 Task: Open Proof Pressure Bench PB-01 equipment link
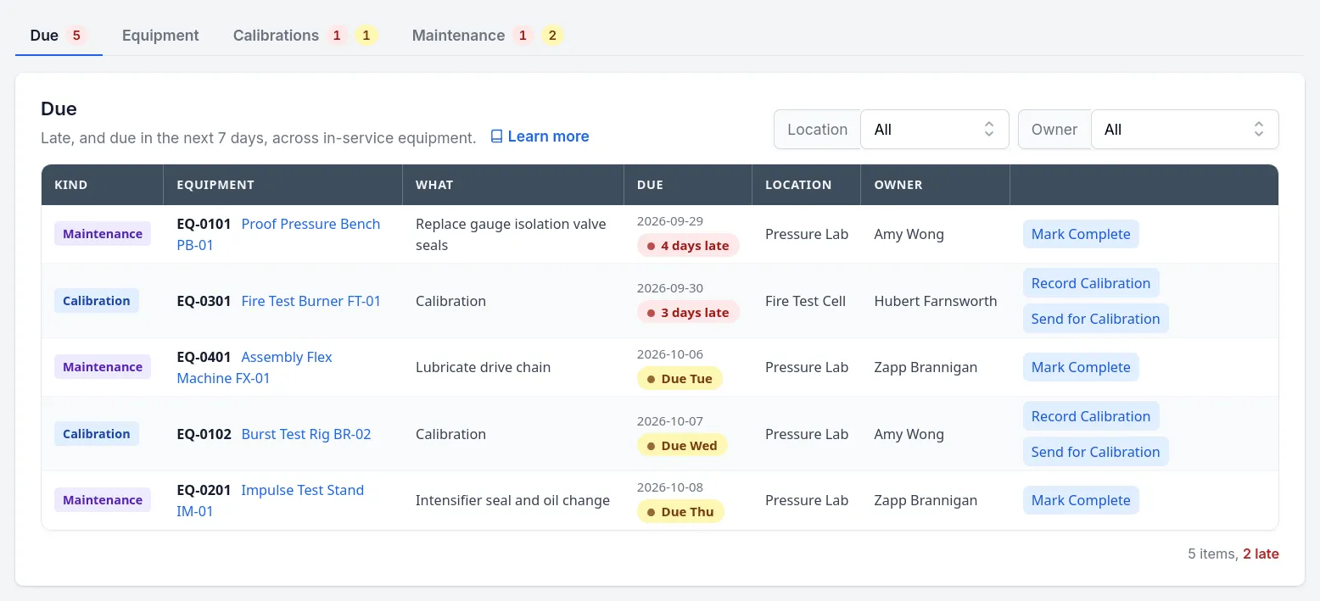[278, 235]
